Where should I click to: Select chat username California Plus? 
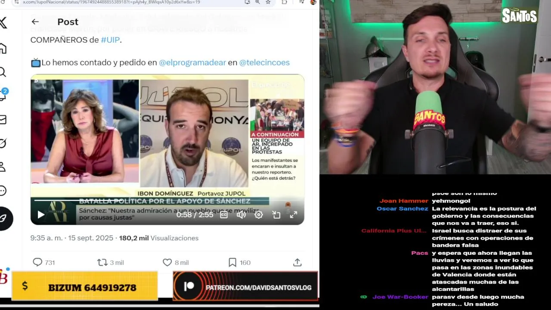pos(394,231)
